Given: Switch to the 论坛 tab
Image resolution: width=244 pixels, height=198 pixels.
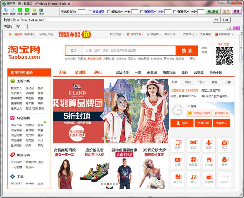Looking at the screenshot, I should 201,82.
